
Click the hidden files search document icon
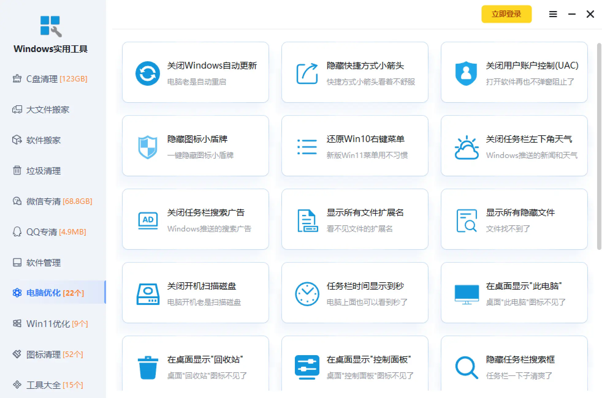(466, 220)
